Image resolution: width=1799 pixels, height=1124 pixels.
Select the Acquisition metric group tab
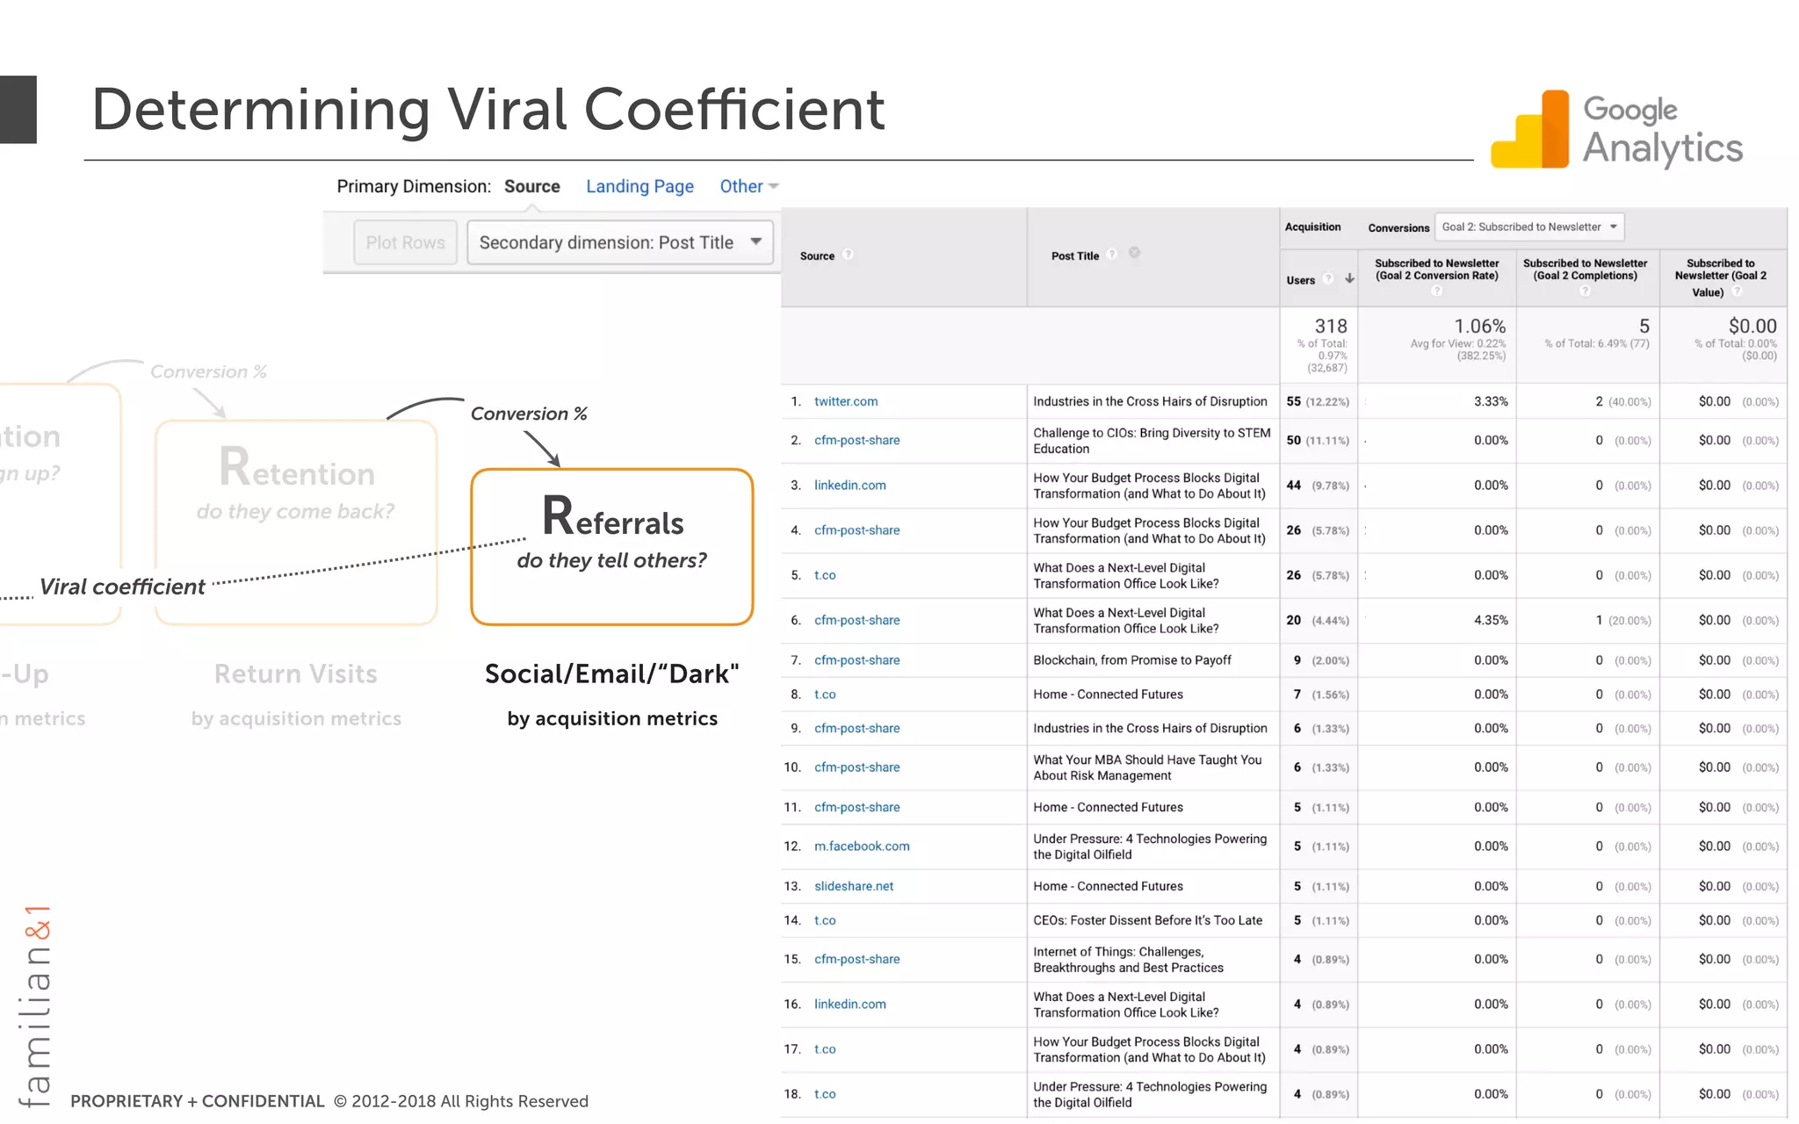1312,227
